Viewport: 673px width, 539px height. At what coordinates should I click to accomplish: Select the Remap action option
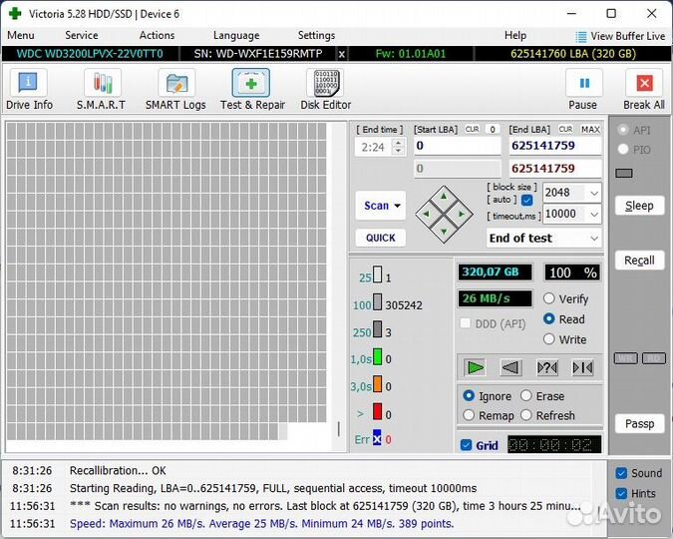coord(470,415)
